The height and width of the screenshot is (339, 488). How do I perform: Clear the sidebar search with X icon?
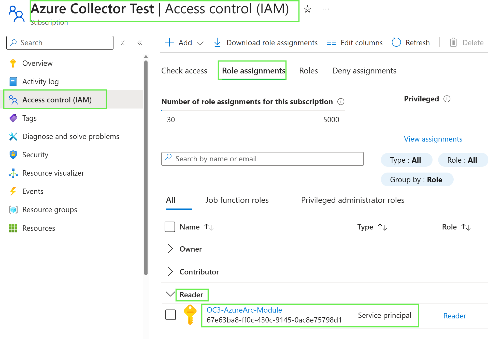[123, 43]
